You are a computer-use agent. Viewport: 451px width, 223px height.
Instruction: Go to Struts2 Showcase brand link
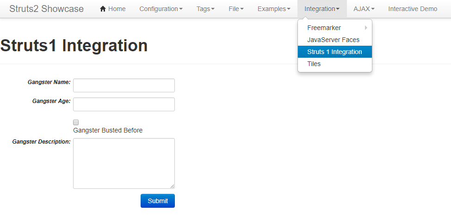(x=47, y=9)
